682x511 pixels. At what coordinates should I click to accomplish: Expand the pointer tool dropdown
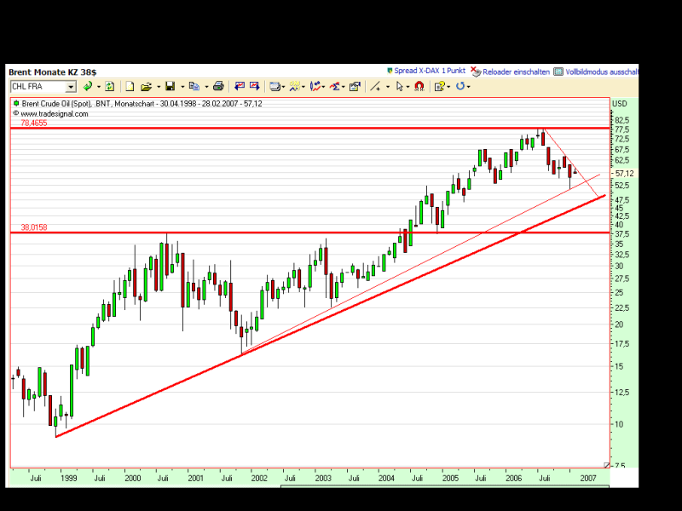pos(407,87)
